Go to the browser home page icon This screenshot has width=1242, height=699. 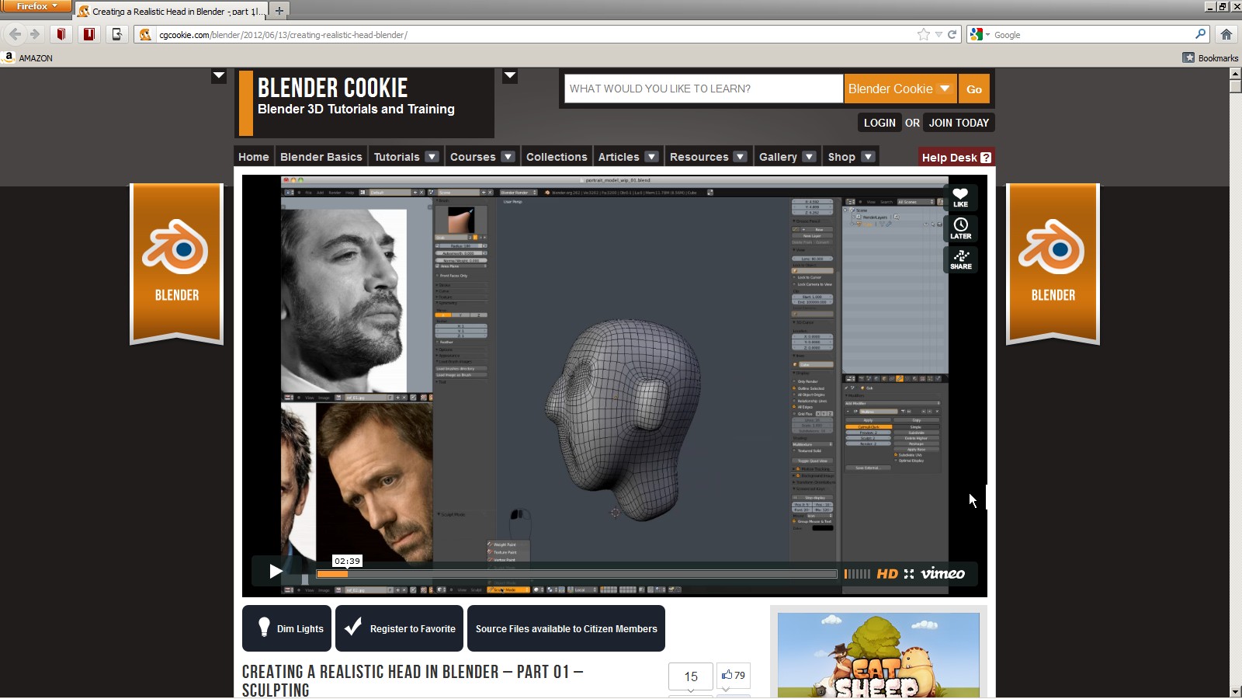1226,34
